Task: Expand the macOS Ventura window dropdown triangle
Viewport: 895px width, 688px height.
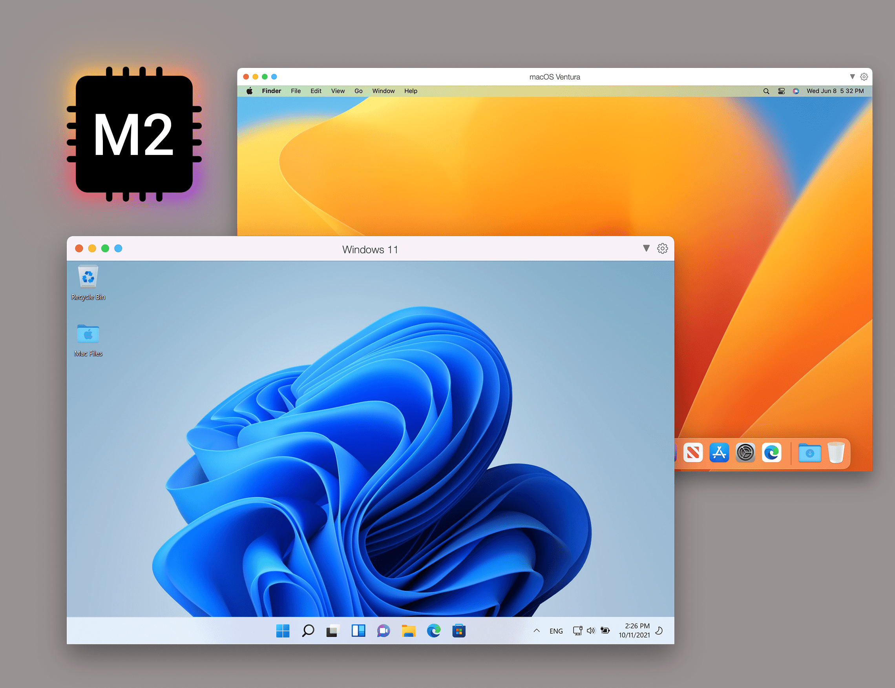Action: [852, 76]
